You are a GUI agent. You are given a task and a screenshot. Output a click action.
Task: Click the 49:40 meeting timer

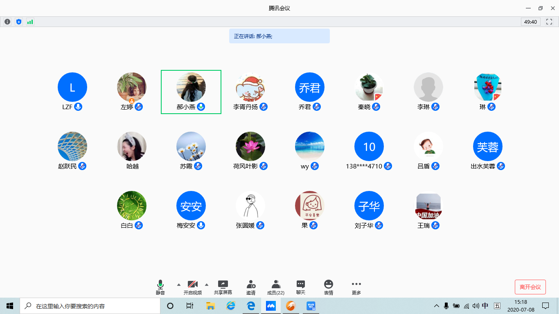pos(530,22)
